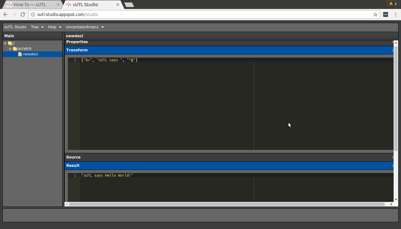Click line number 1 in Transform gutter
401x229 pixels.
coord(75,60)
